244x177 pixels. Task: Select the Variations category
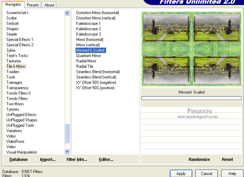point(14,131)
